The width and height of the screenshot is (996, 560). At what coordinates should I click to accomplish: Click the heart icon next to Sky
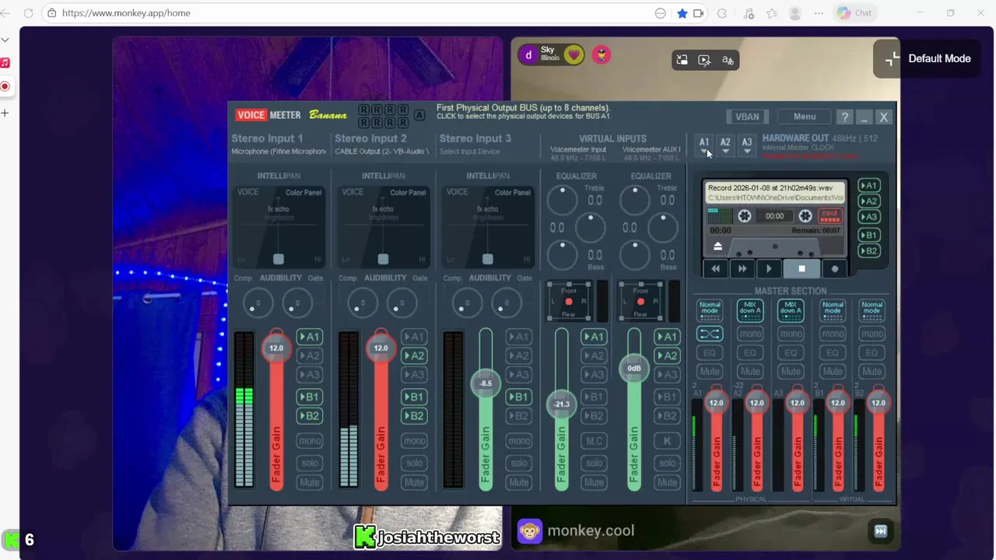point(573,54)
